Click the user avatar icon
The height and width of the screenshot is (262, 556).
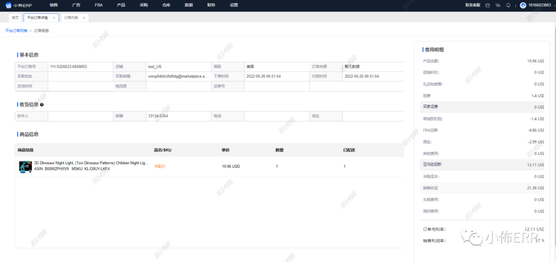tap(523, 5)
